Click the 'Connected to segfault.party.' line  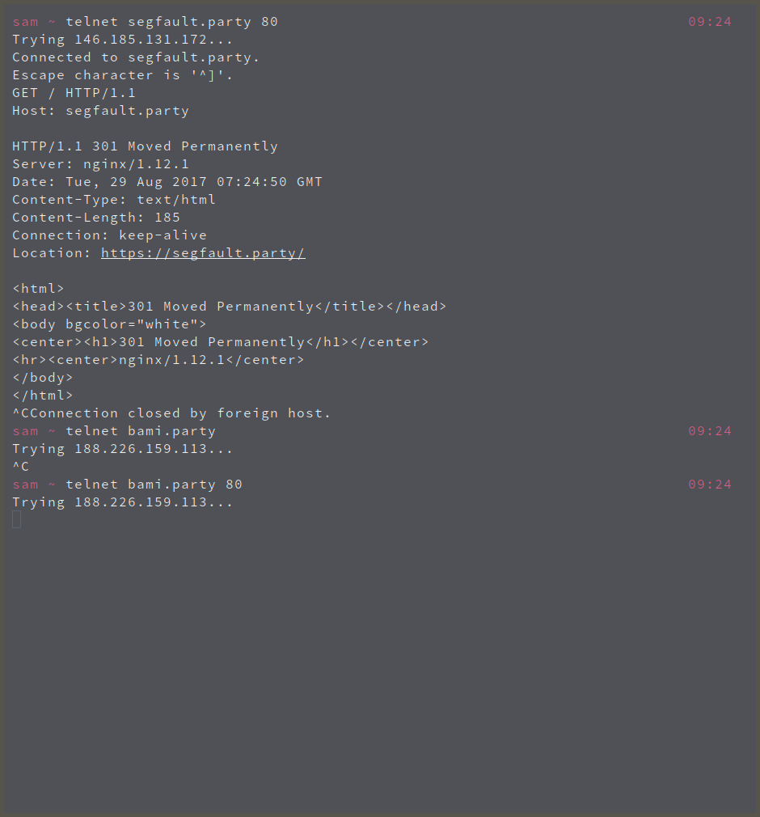point(136,57)
